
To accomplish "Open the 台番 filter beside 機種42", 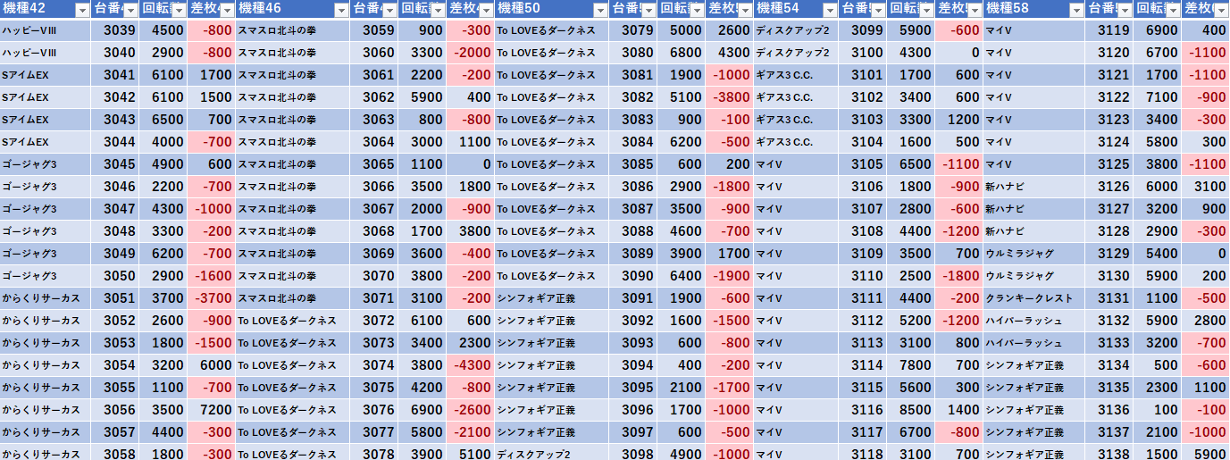I will [x=130, y=10].
